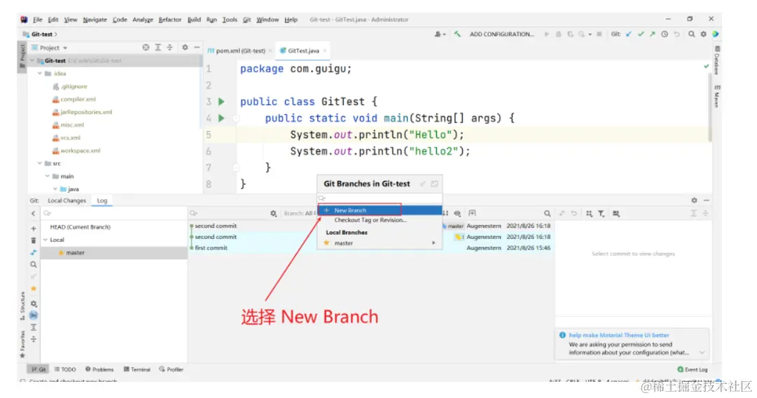Click help make Material Theme UI better link
Screen dimensions: 757x398
(x=619, y=335)
